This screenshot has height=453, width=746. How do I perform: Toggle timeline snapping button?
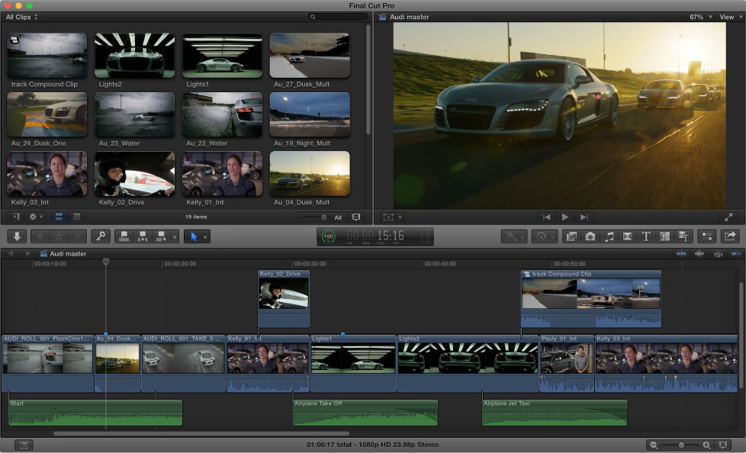click(x=736, y=254)
